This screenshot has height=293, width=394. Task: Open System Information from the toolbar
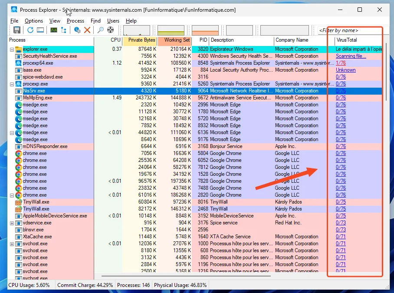click(41, 30)
